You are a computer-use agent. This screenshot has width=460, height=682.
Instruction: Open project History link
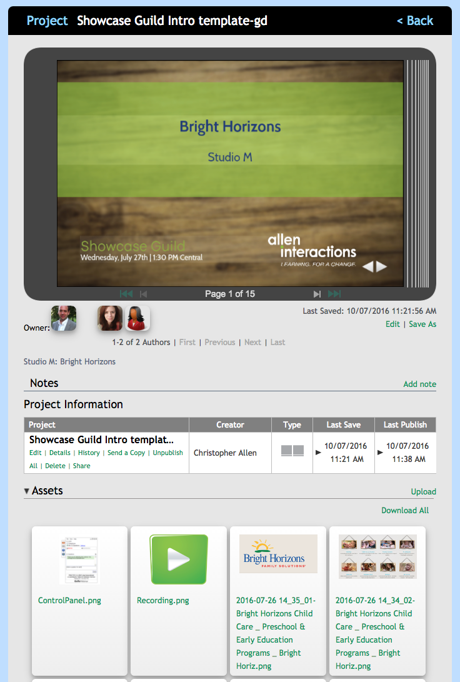pyautogui.click(x=89, y=453)
